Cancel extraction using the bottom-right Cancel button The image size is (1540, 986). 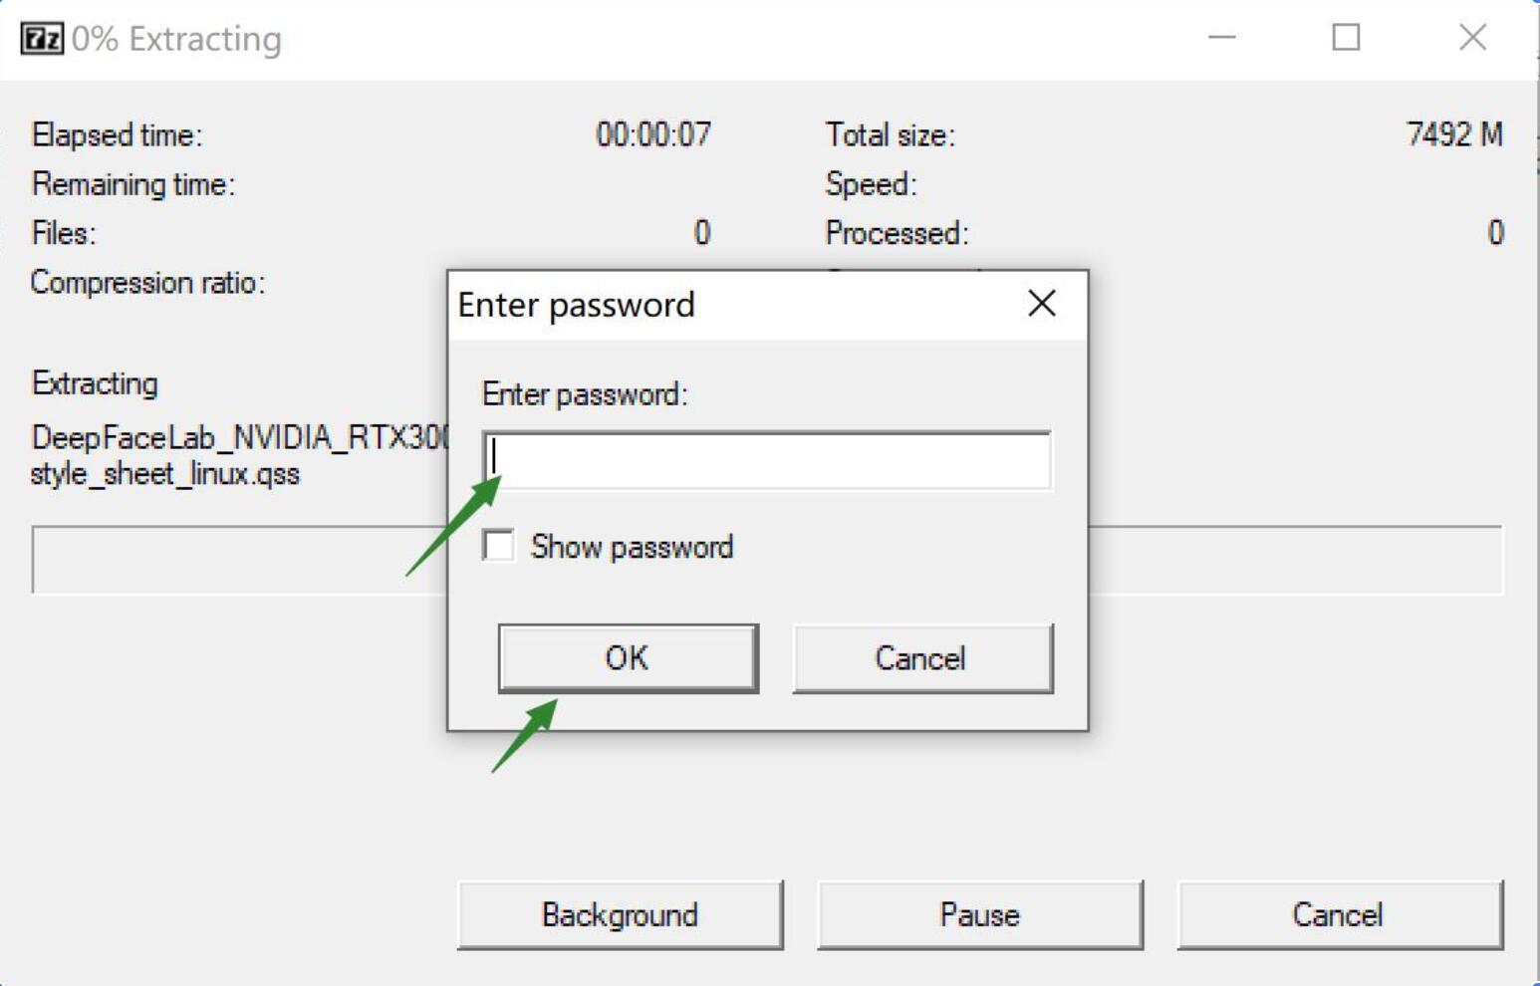click(x=1340, y=915)
